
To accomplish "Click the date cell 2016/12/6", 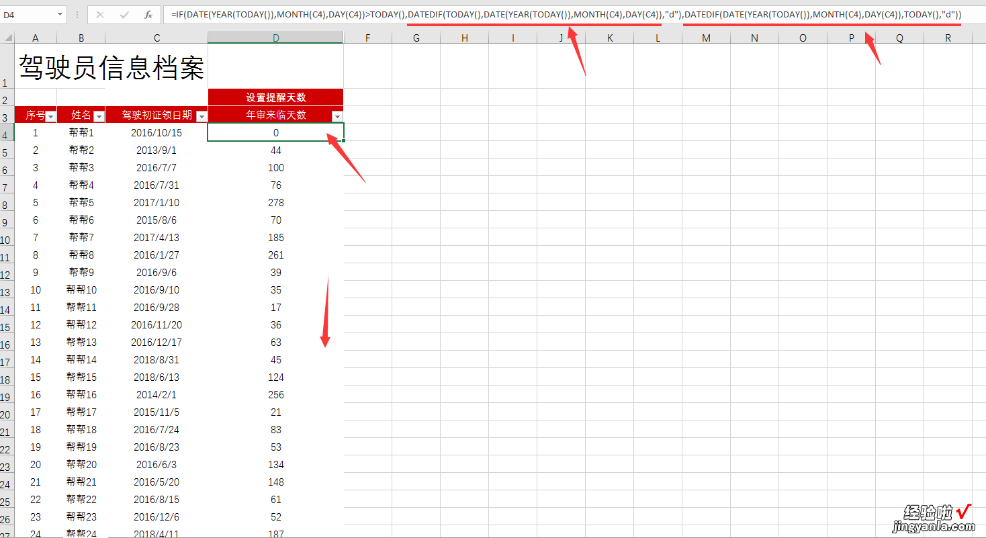I will tap(156, 517).
